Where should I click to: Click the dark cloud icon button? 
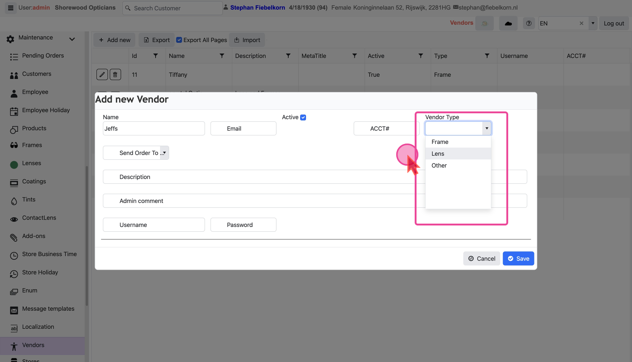tap(508, 23)
